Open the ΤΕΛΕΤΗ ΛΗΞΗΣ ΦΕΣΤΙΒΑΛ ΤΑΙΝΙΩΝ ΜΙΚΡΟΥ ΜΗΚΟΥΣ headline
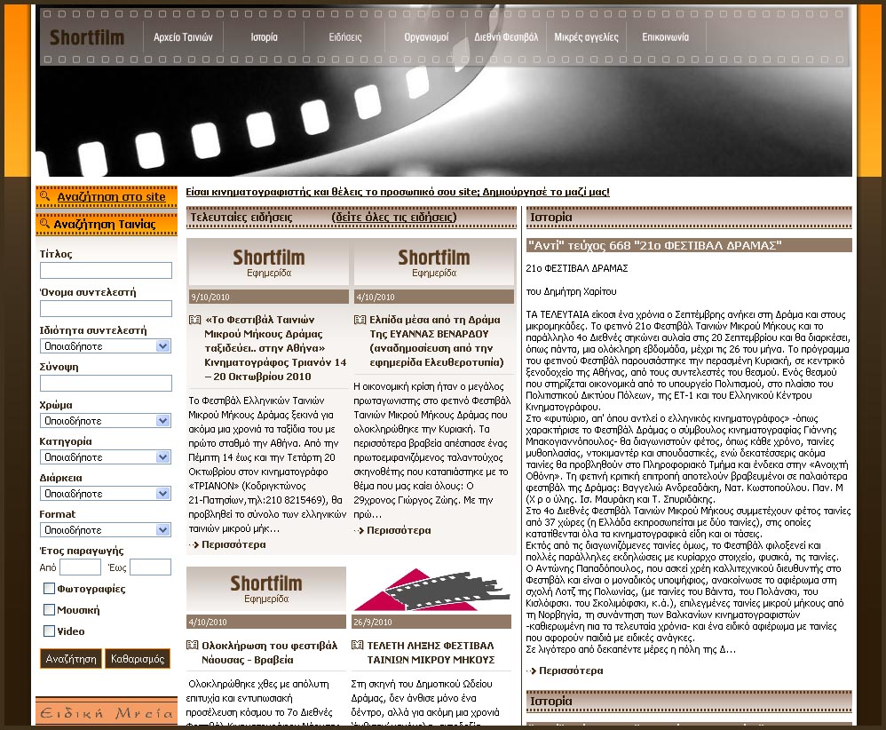Image resolution: width=886 pixels, height=730 pixels. point(431,653)
